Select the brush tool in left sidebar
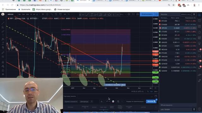The image size is (202, 113). tap(3, 31)
